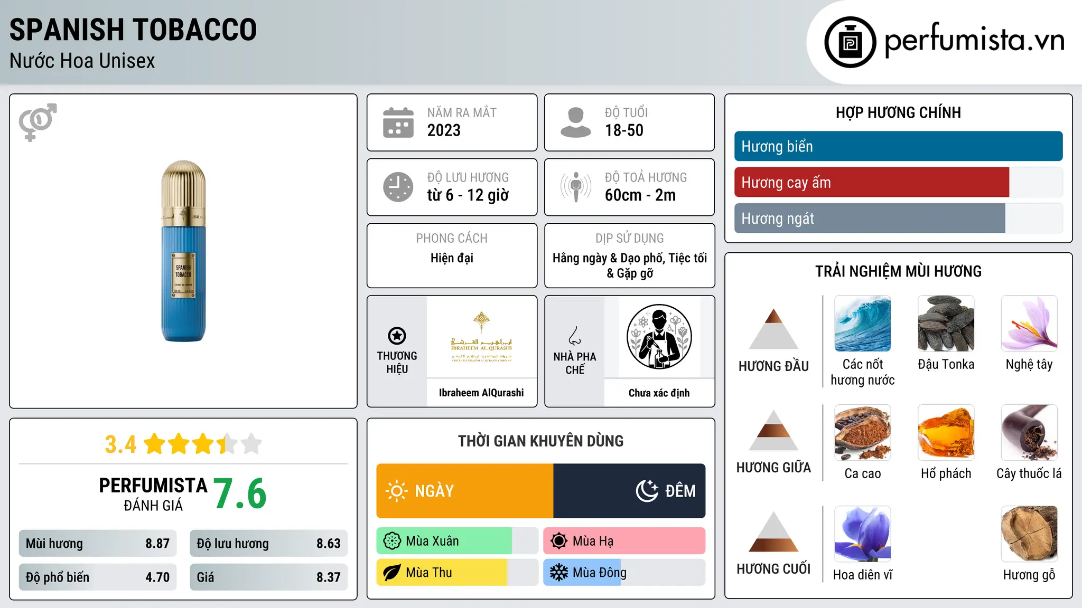This screenshot has height=608, width=1082.
Task: Click the Hương đầu pyramid icon
Action: click(x=773, y=328)
